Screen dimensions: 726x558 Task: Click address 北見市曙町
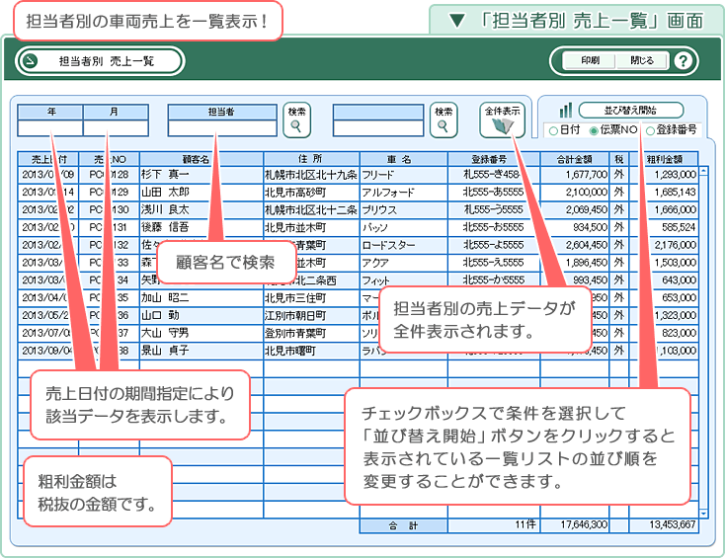point(290,351)
